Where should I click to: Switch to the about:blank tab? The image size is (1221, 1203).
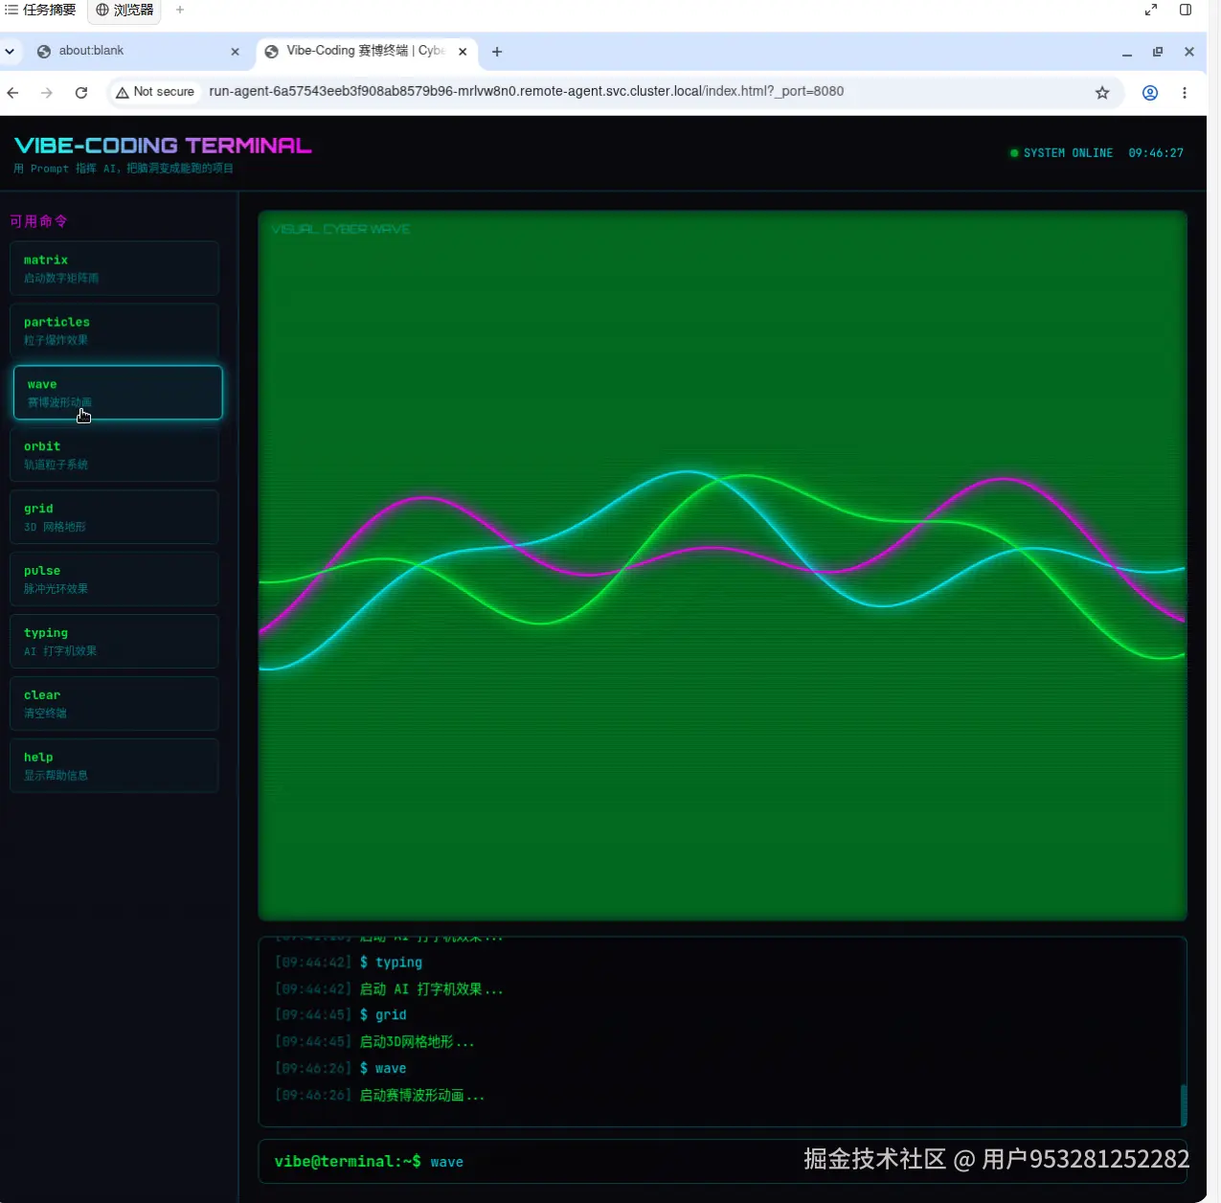pyautogui.click(x=137, y=52)
